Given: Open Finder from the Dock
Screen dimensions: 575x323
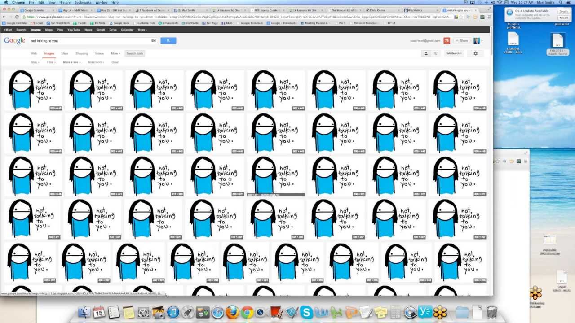Looking at the screenshot, I should pos(84,312).
